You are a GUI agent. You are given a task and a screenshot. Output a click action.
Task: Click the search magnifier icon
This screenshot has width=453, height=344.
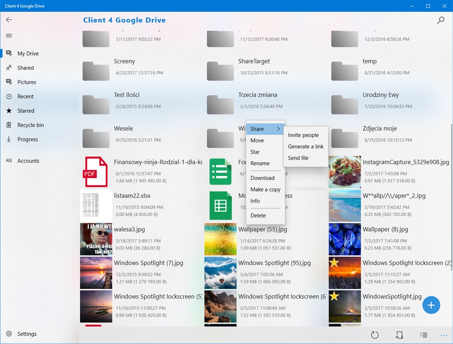click(x=440, y=20)
